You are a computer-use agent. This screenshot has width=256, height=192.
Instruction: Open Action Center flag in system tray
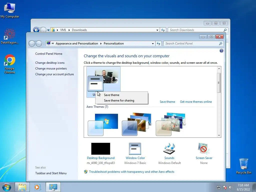pyautogui.click(x=225, y=187)
